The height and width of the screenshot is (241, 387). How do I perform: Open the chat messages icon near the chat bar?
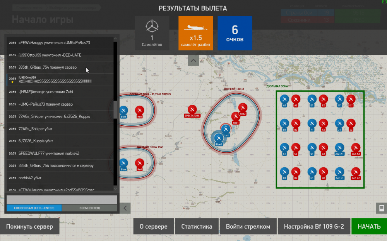381,208
